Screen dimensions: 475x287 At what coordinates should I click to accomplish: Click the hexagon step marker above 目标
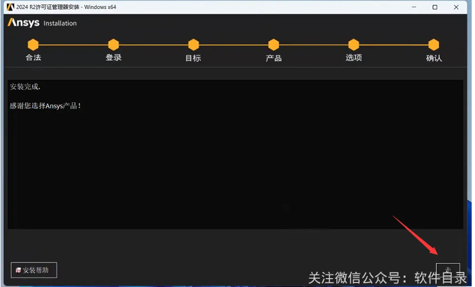coord(193,44)
